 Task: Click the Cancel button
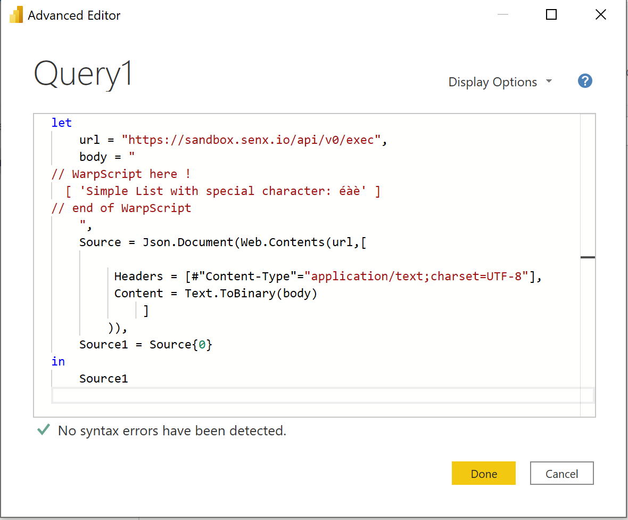561,473
